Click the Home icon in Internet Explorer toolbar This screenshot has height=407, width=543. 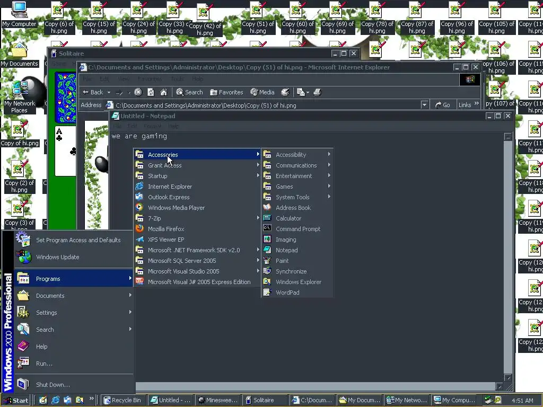[x=163, y=92]
